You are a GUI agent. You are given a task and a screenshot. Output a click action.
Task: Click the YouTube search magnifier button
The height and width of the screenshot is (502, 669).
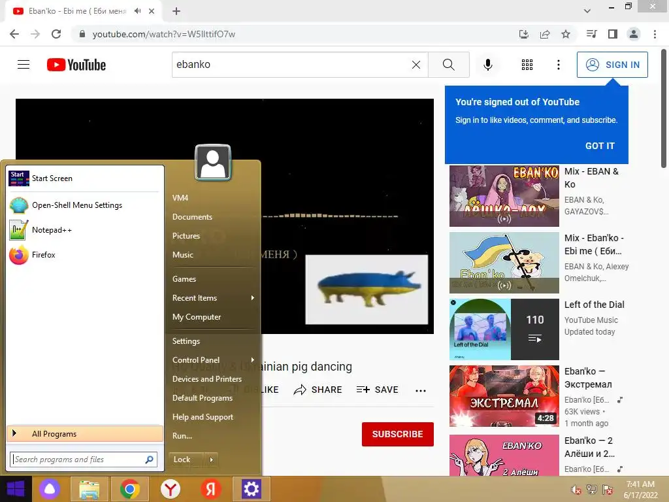coord(448,65)
